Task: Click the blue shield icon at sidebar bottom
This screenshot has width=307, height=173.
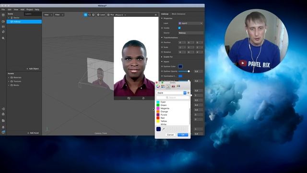Action: click(3, 132)
